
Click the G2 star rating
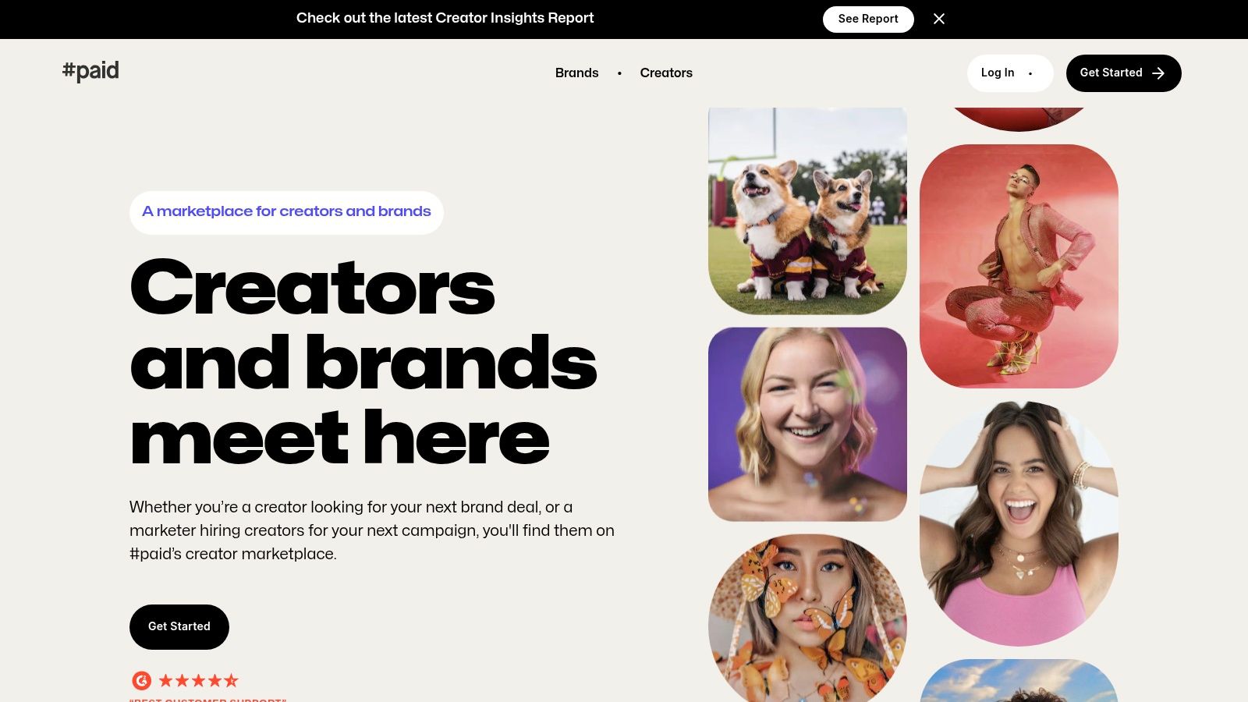click(x=199, y=680)
